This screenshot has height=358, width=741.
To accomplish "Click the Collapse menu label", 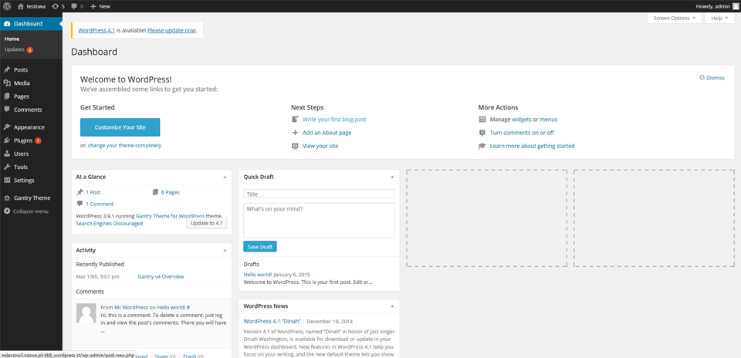I will [x=31, y=211].
